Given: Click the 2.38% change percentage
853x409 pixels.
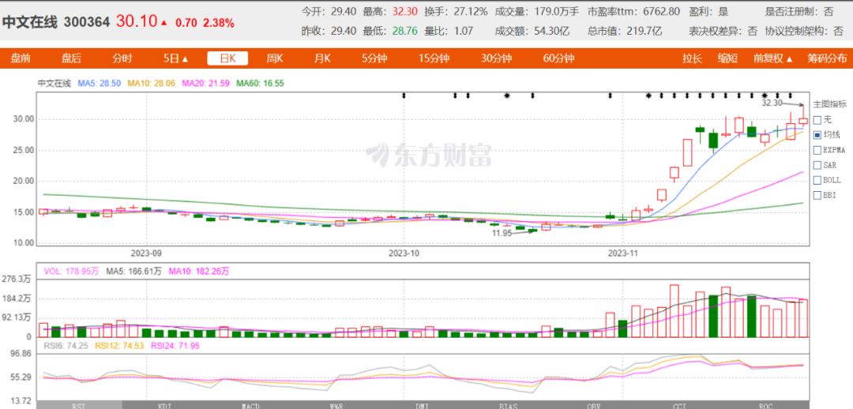Looking at the screenshot, I should [219, 23].
